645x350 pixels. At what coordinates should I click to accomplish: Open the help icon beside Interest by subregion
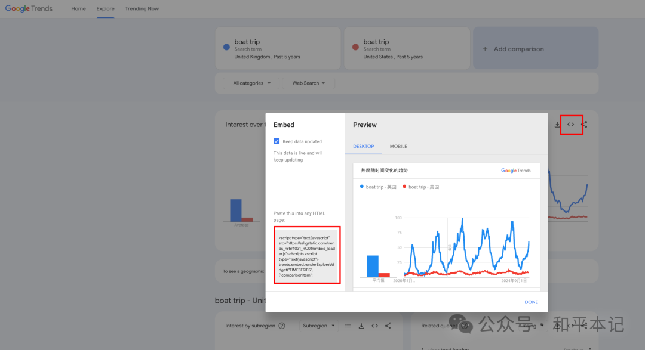pyautogui.click(x=282, y=326)
